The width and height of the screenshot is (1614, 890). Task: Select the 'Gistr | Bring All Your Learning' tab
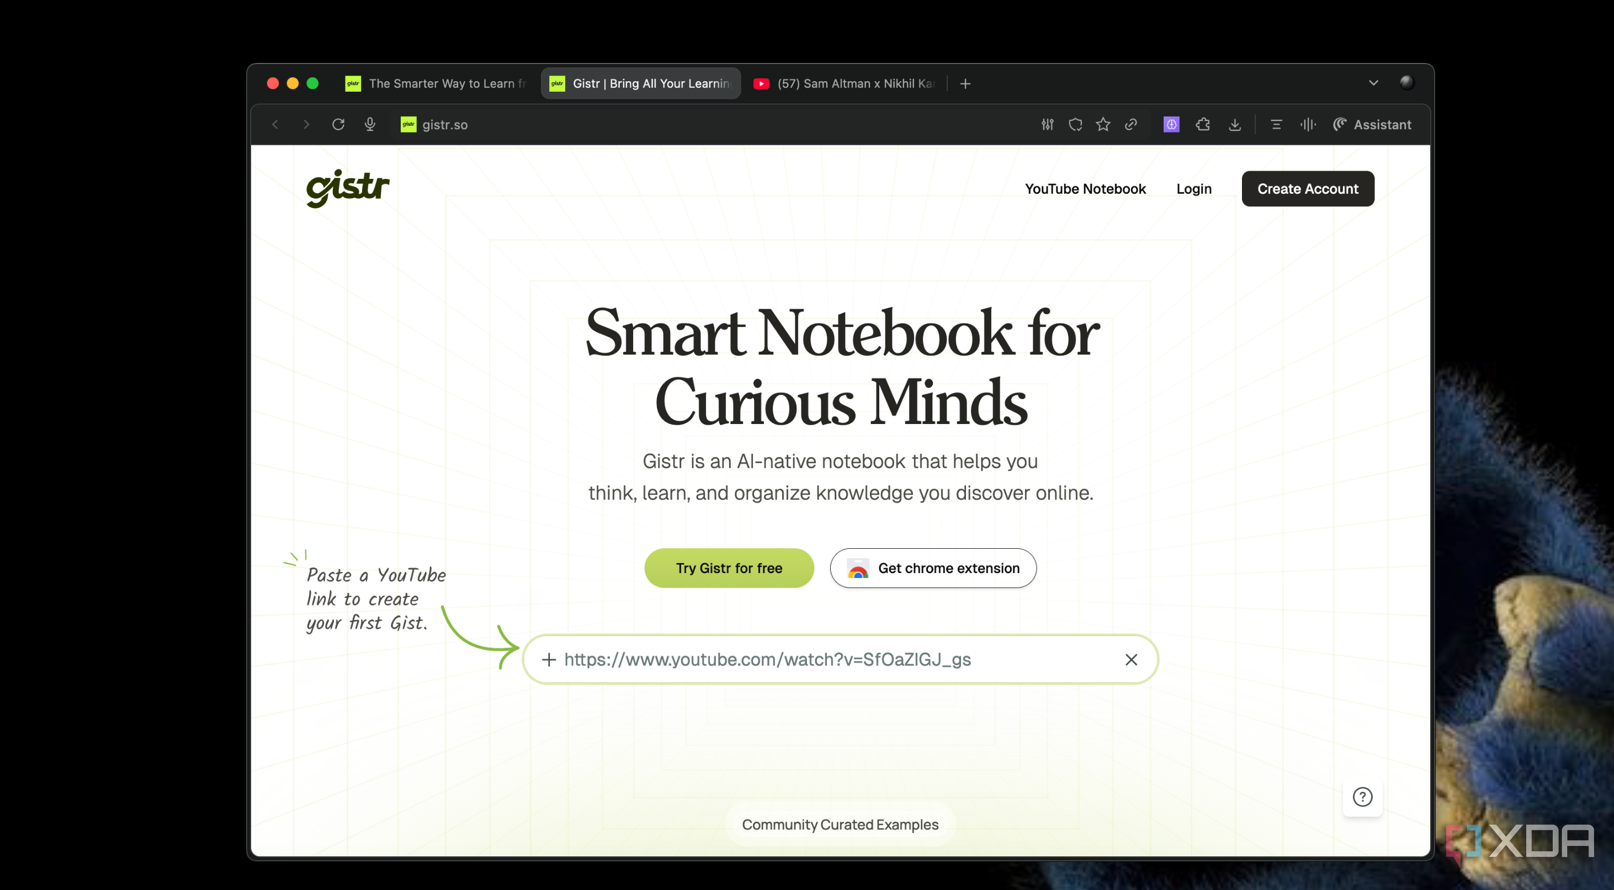tap(641, 83)
